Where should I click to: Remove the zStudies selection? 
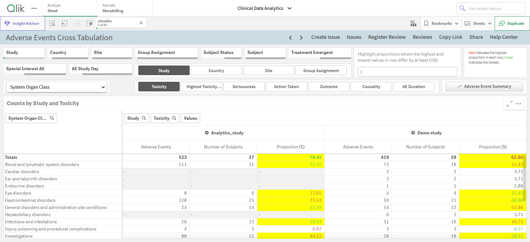[141, 23]
